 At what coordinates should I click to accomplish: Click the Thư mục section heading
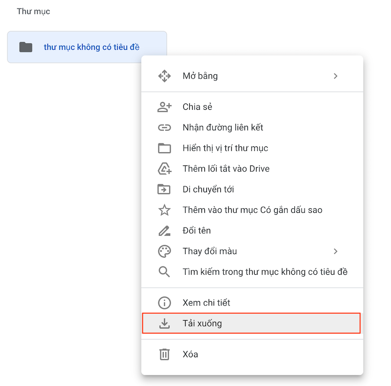pos(33,11)
